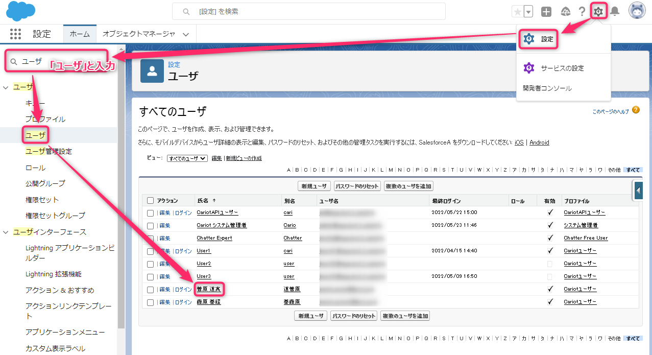Click the このページのヘルプ link
This screenshot has height=355, width=652.
pyautogui.click(x=611, y=111)
